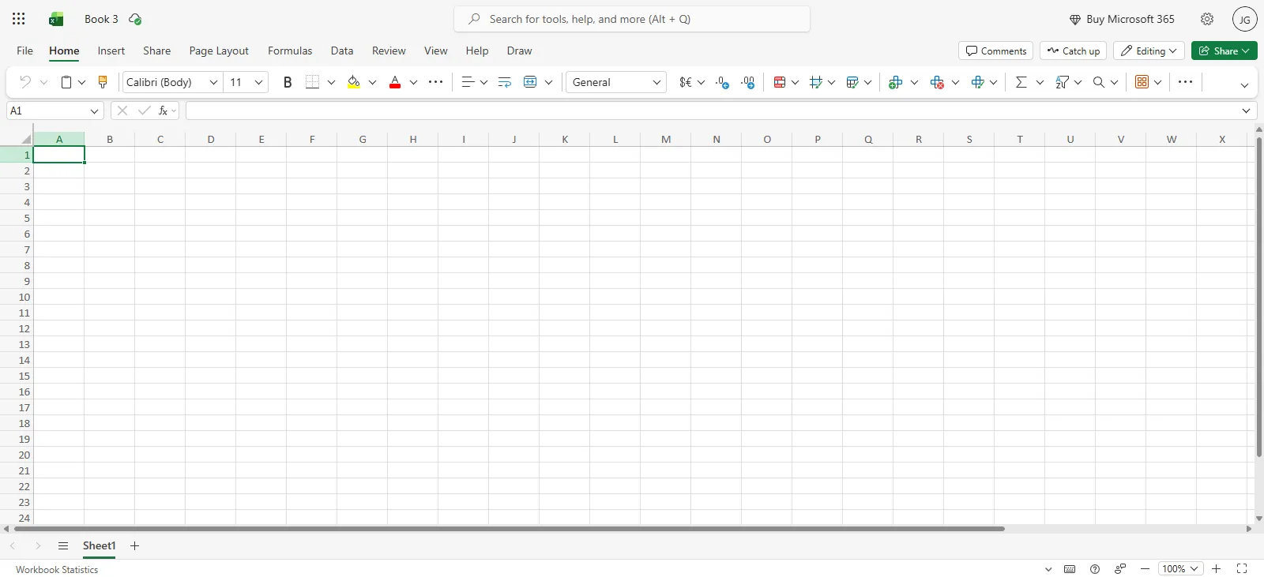Open the Page Layout tab

click(219, 51)
